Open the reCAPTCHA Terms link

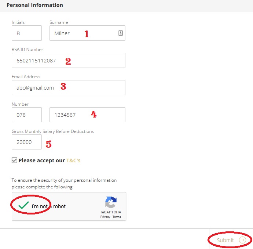pos(117,217)
